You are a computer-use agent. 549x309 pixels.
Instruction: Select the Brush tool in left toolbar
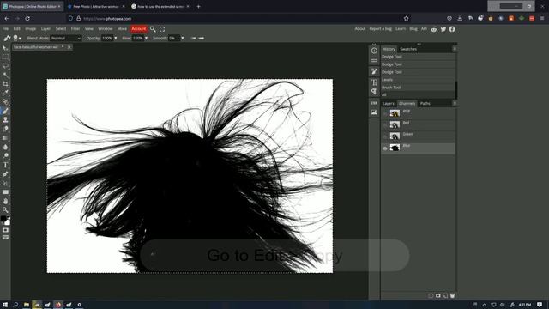point(5,111)
